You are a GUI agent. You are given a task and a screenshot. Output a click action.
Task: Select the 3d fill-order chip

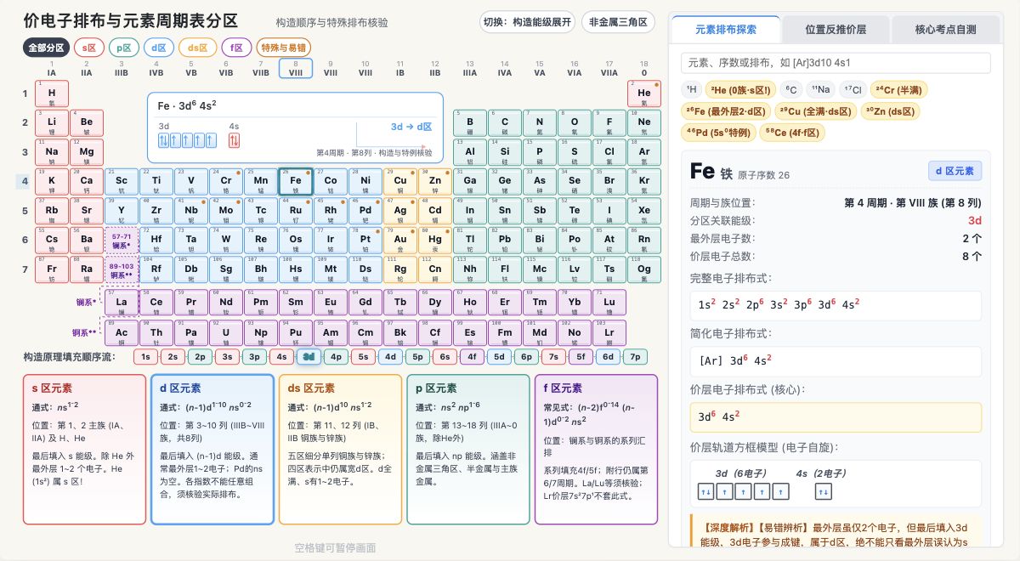309,357
